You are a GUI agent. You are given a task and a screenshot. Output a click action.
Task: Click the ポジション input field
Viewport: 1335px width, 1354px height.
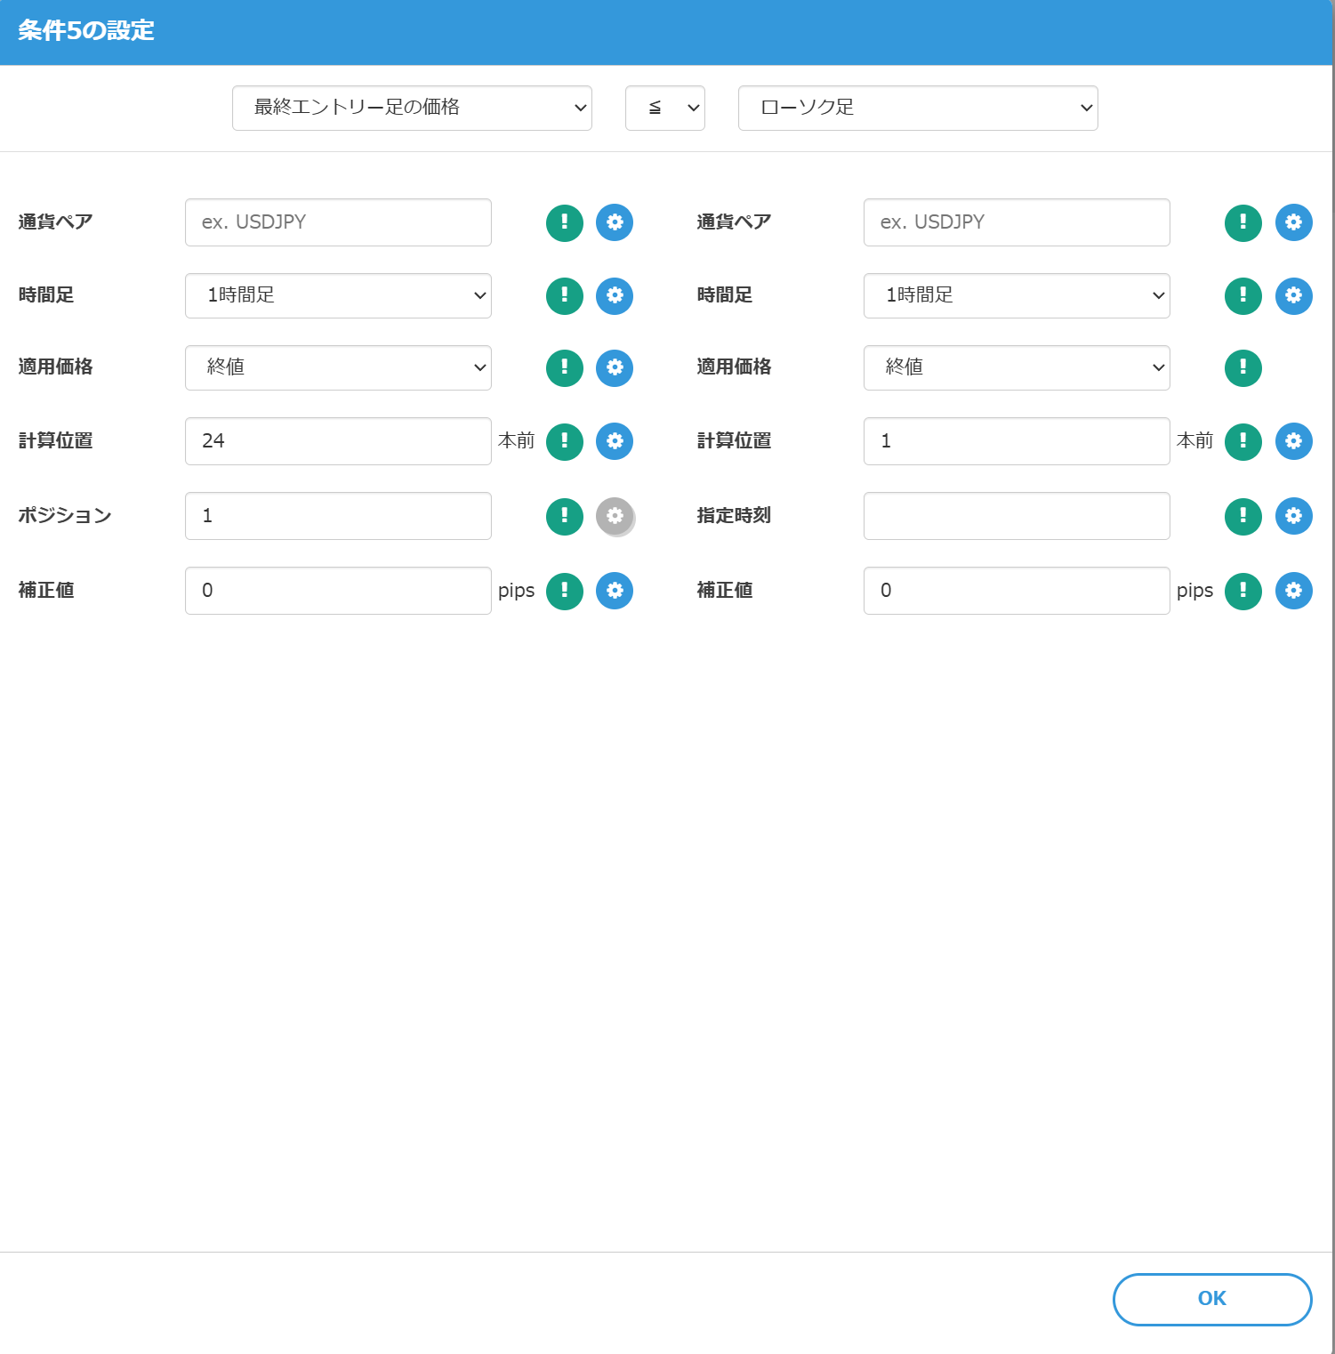338,516
